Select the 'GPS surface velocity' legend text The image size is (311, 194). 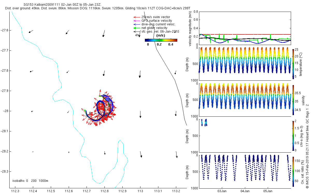[157, 21]
